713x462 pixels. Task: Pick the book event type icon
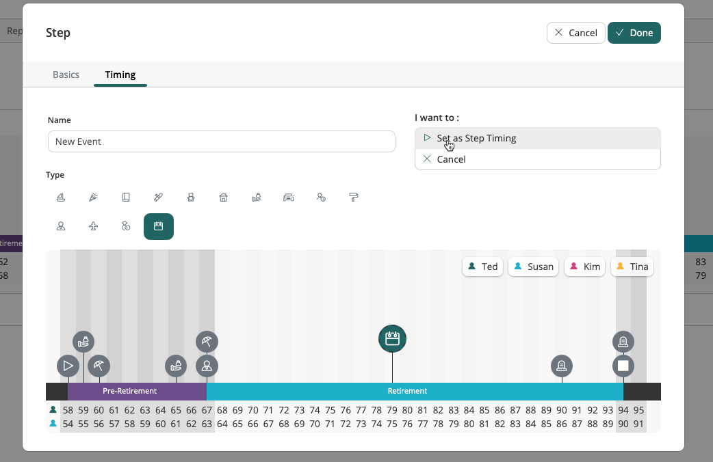(126, 198)
